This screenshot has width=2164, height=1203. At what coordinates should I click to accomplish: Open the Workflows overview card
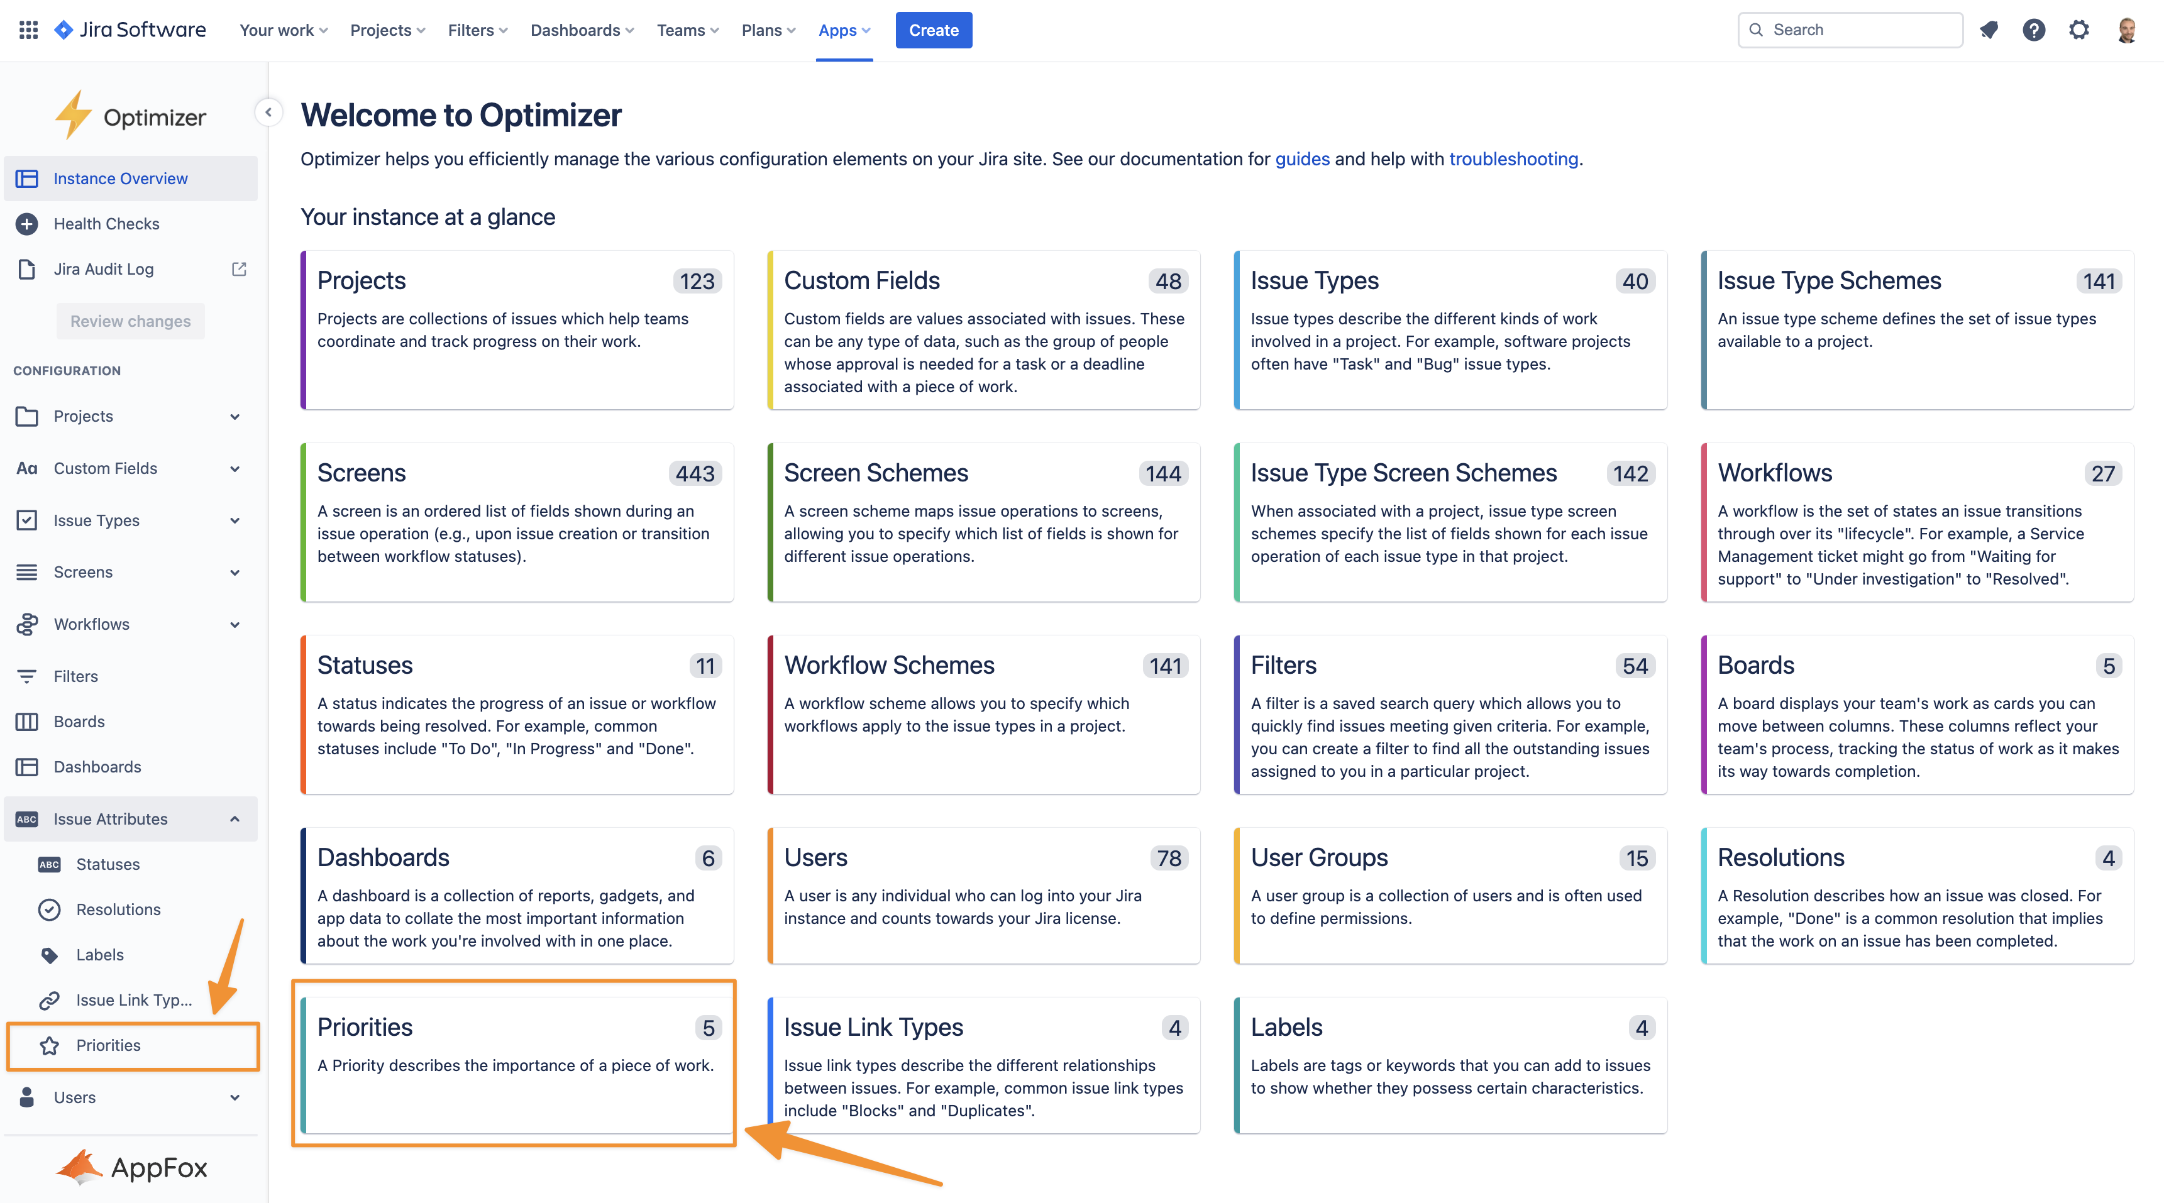1916,522
